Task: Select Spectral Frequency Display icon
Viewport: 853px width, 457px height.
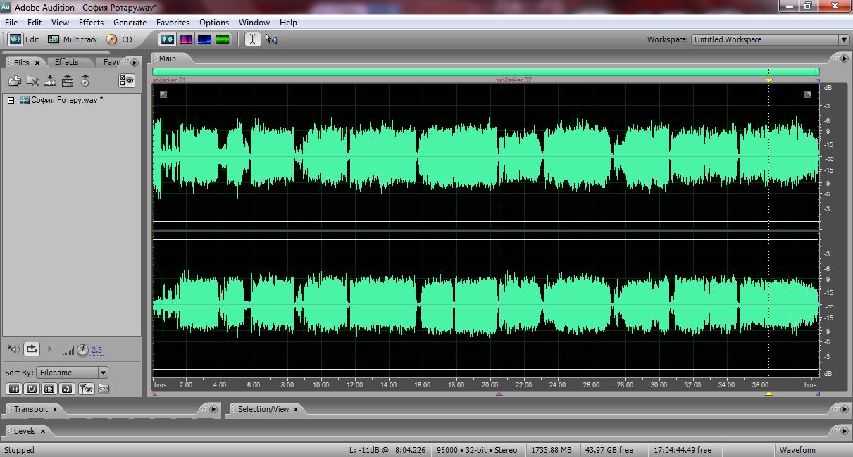Action: coord(186,39)
